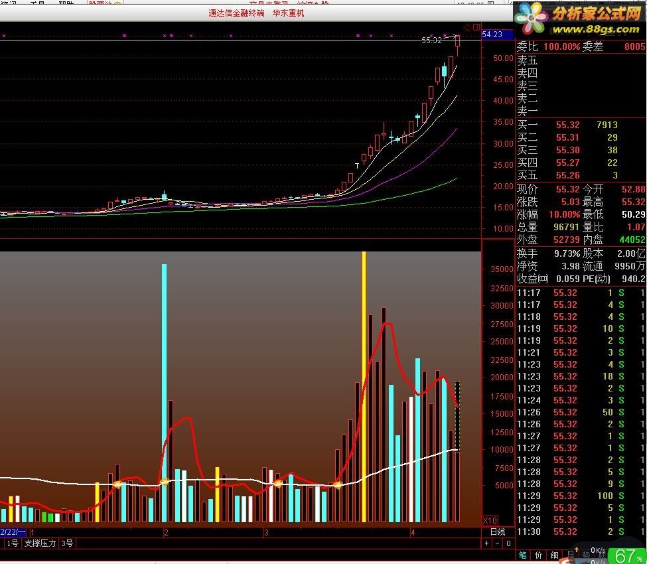Click the 委比 100.00% value
The image size is (647, 564).
point(561,46)
